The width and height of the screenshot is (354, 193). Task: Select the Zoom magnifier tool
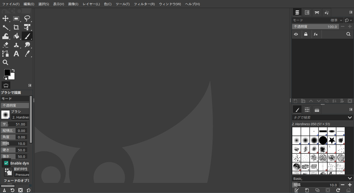pyautogui.click(x=5, y=62)
